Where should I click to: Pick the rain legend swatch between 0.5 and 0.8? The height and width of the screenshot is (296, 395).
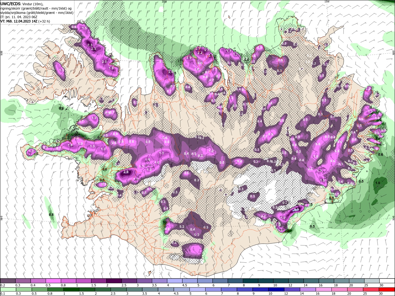(x=39, y=290)
